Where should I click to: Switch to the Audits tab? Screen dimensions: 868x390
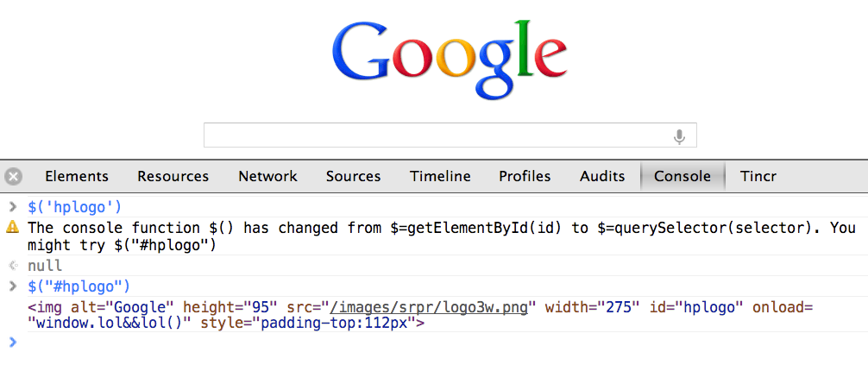click(x=602, y=177)
